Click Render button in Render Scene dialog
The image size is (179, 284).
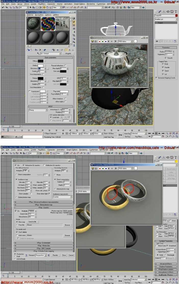click(x=55, y=255)
